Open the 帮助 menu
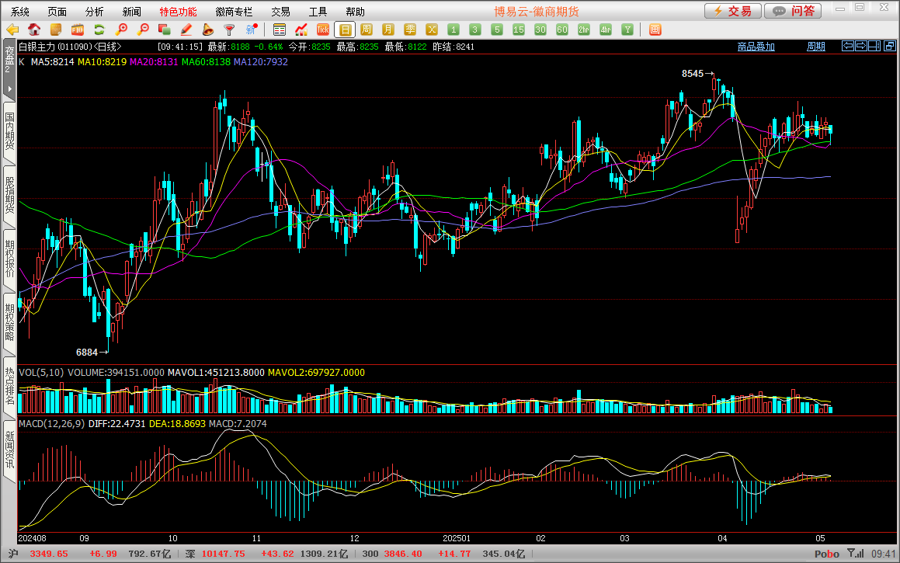Image resolution: width=900 pixels, height=563 pixels. click(x=356, y=12)
